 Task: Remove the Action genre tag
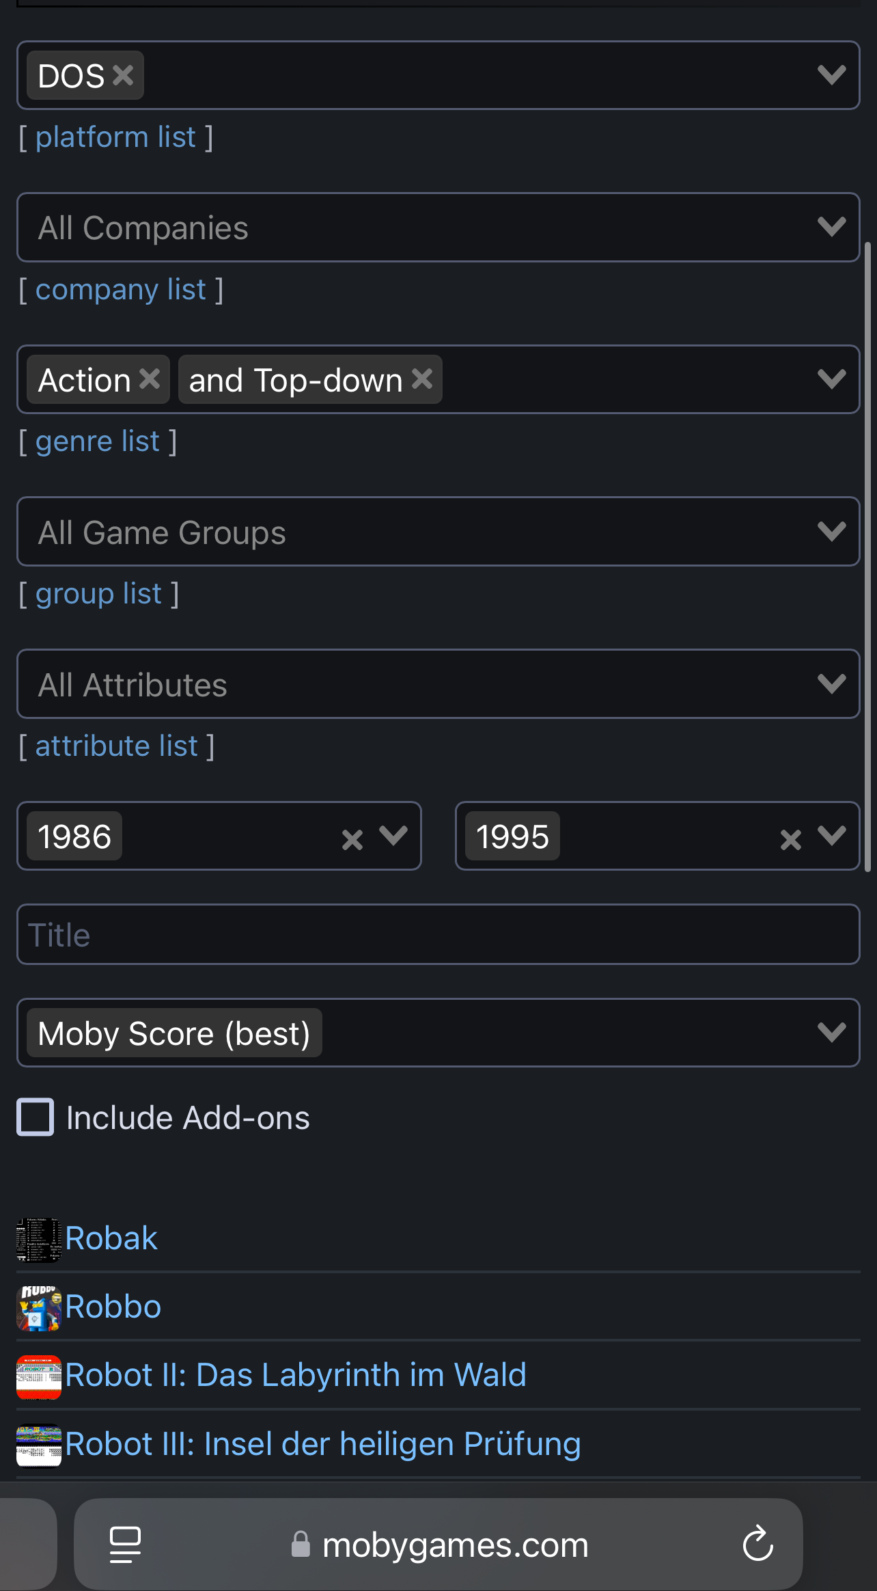[150, 379]
